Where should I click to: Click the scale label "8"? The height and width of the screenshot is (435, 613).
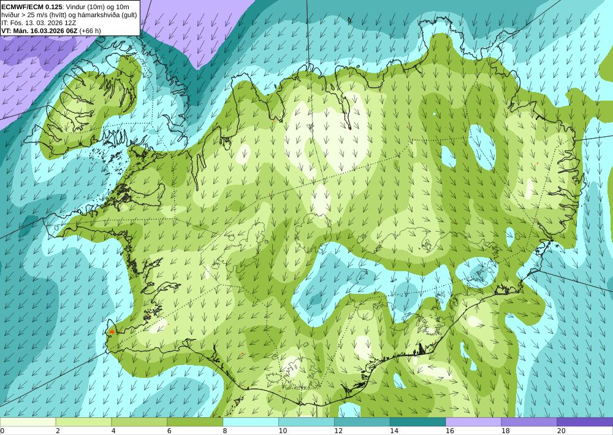pos(225,431)
